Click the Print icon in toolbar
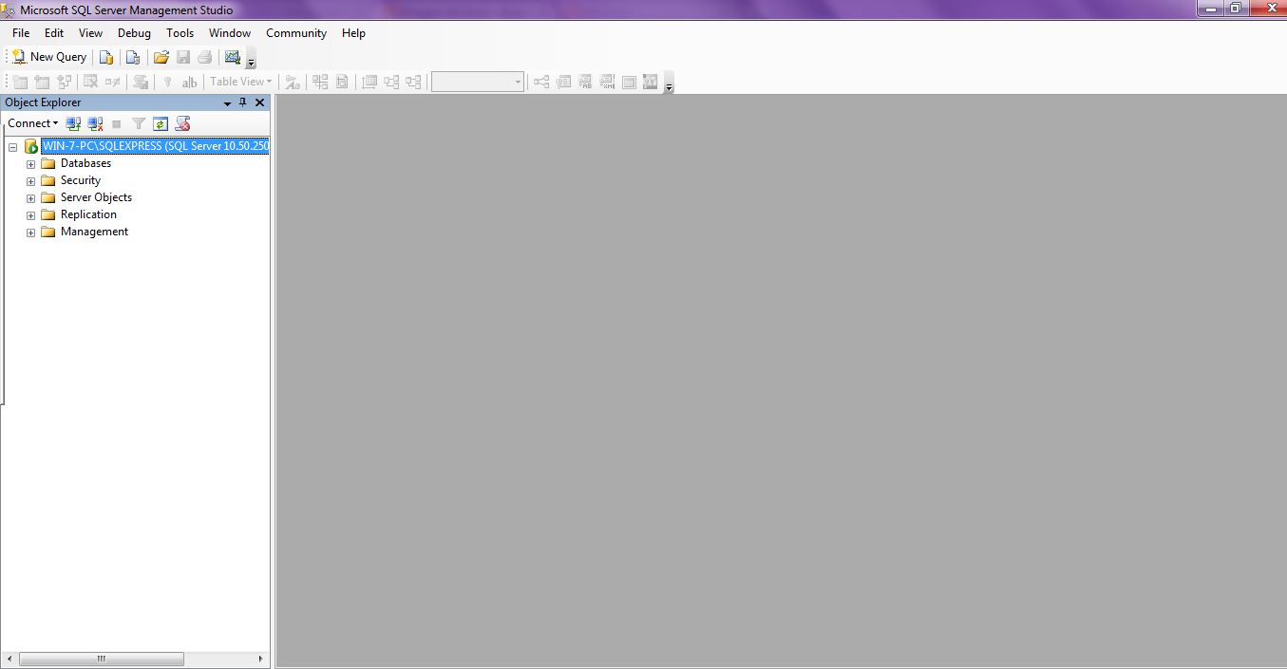The height and width of the screenshot is (669, 1287). click(204, 57)
